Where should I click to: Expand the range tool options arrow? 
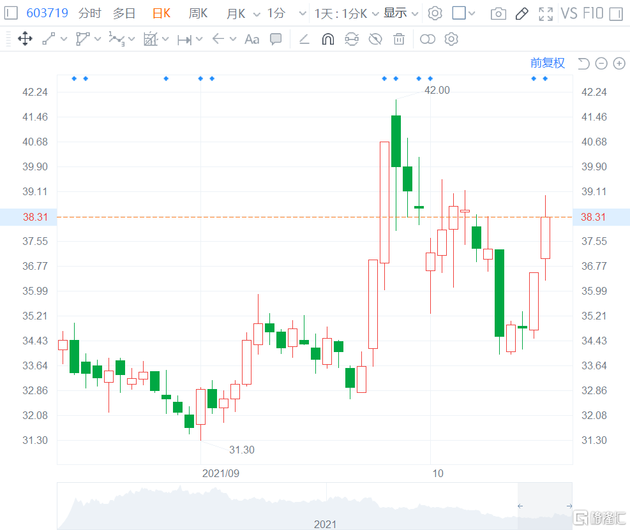click(x=199, y=40)
